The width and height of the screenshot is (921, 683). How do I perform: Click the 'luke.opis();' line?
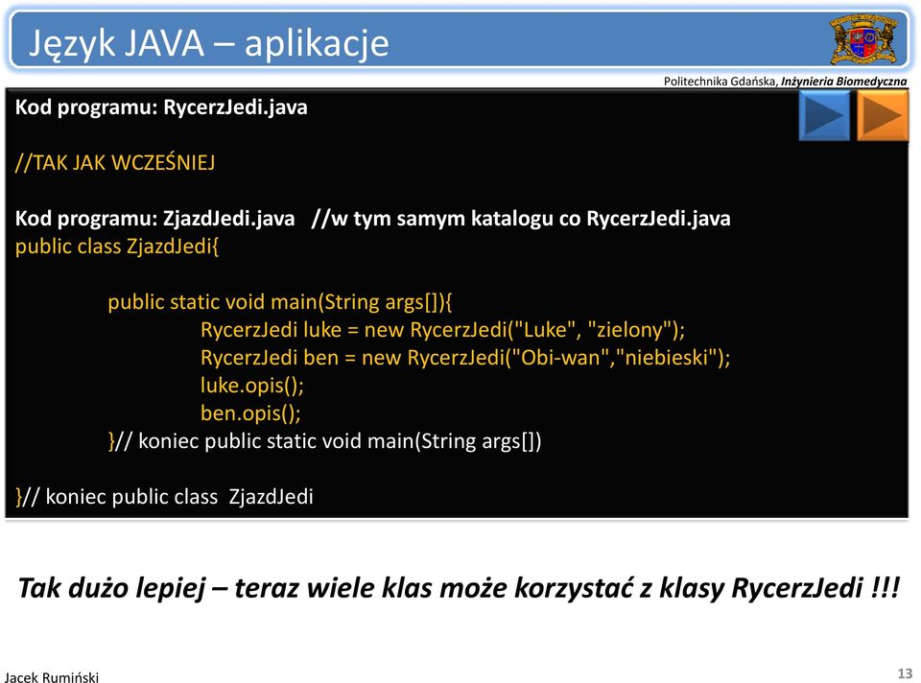click(x=252, y=386)
